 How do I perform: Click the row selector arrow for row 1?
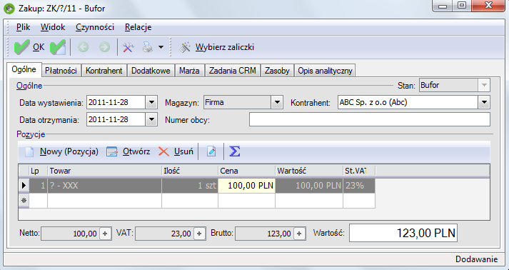tap(24, 186)
